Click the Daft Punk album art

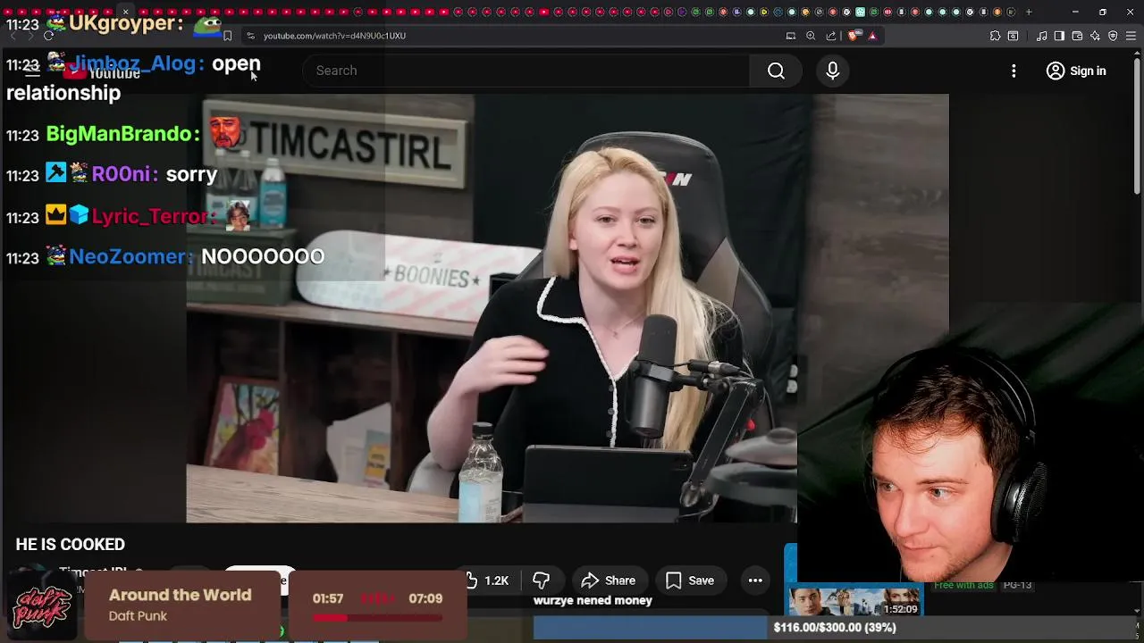click(x=42, y=607)
